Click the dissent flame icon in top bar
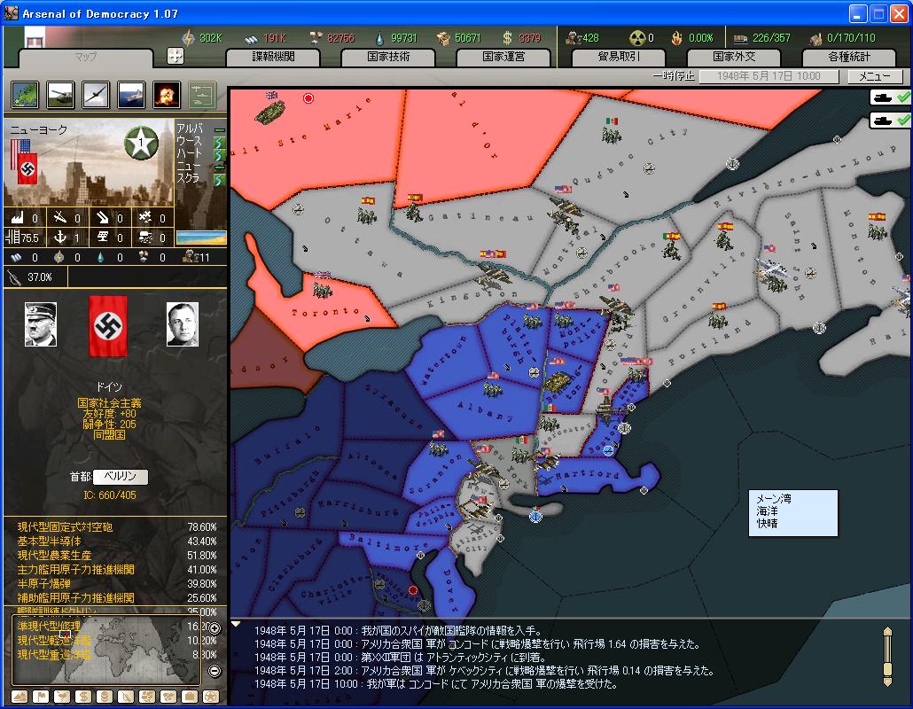Viewport: 913px width, 709px height. pyautogui.click(x=676, y=38)
